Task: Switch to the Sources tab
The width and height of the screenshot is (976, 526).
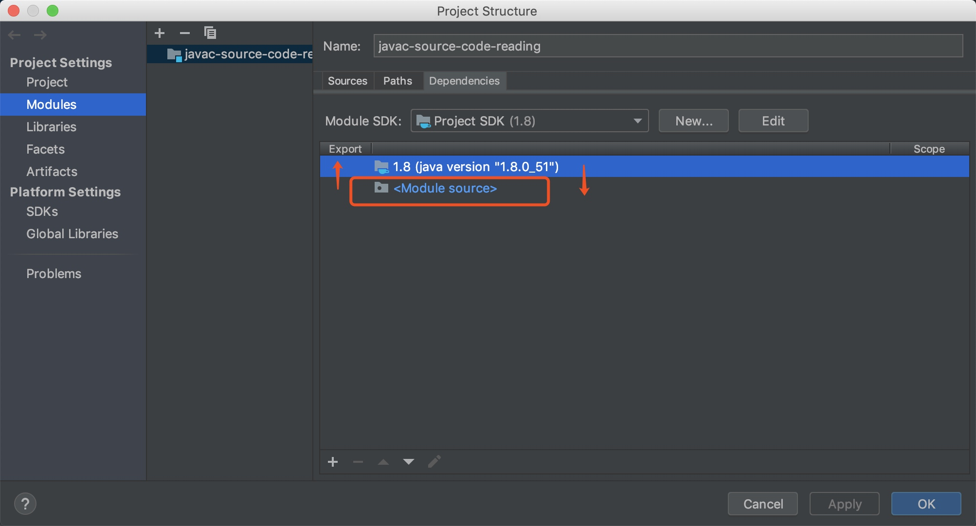Action: coord(347,81)
